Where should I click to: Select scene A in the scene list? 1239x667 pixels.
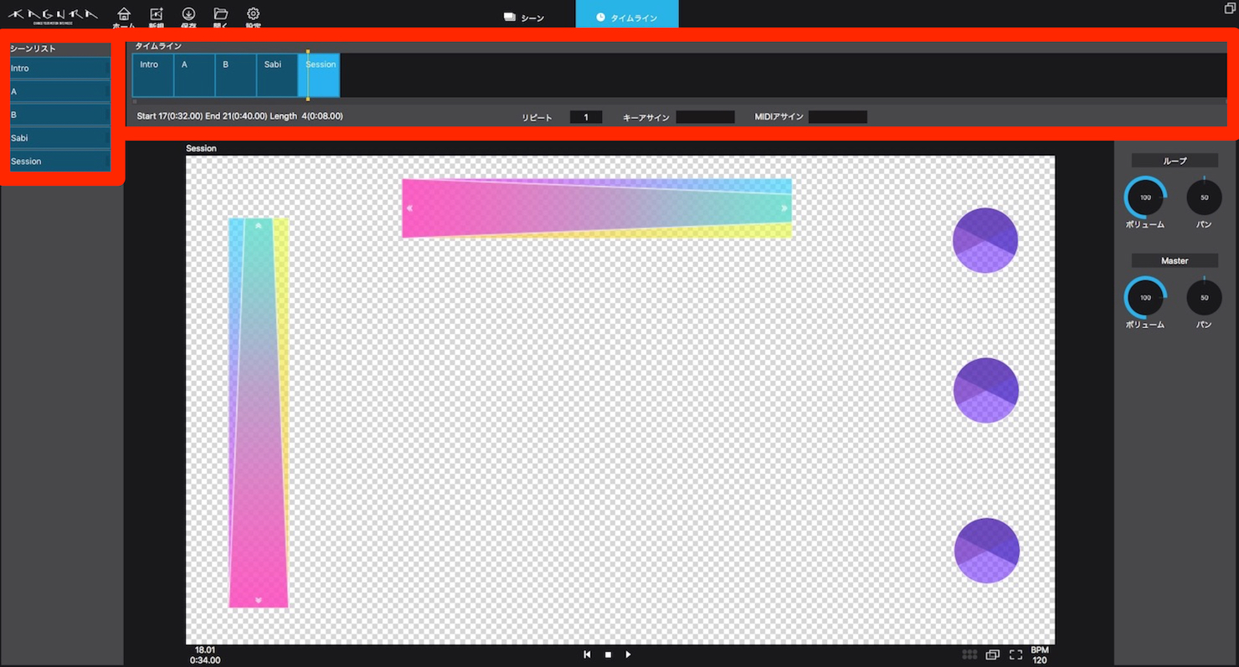pos(59,91)
